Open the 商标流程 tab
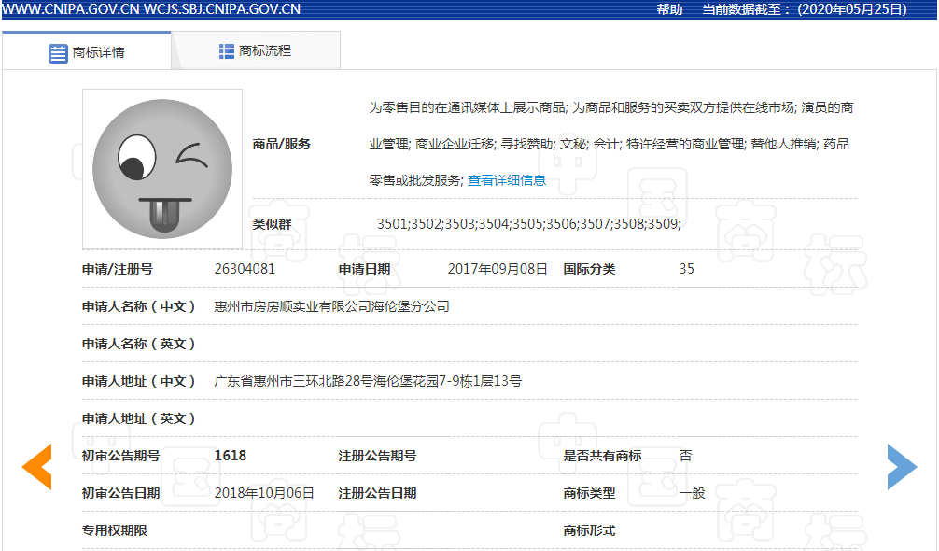Screen dimensions: 939x551 point(265,51)
